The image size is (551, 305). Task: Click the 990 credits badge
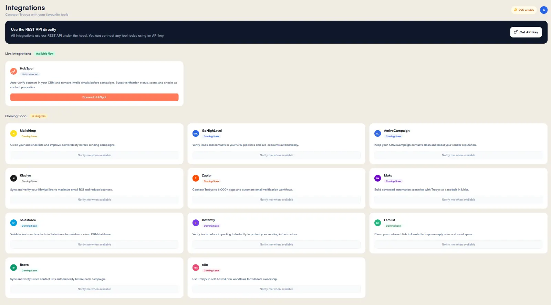point(524,10)
